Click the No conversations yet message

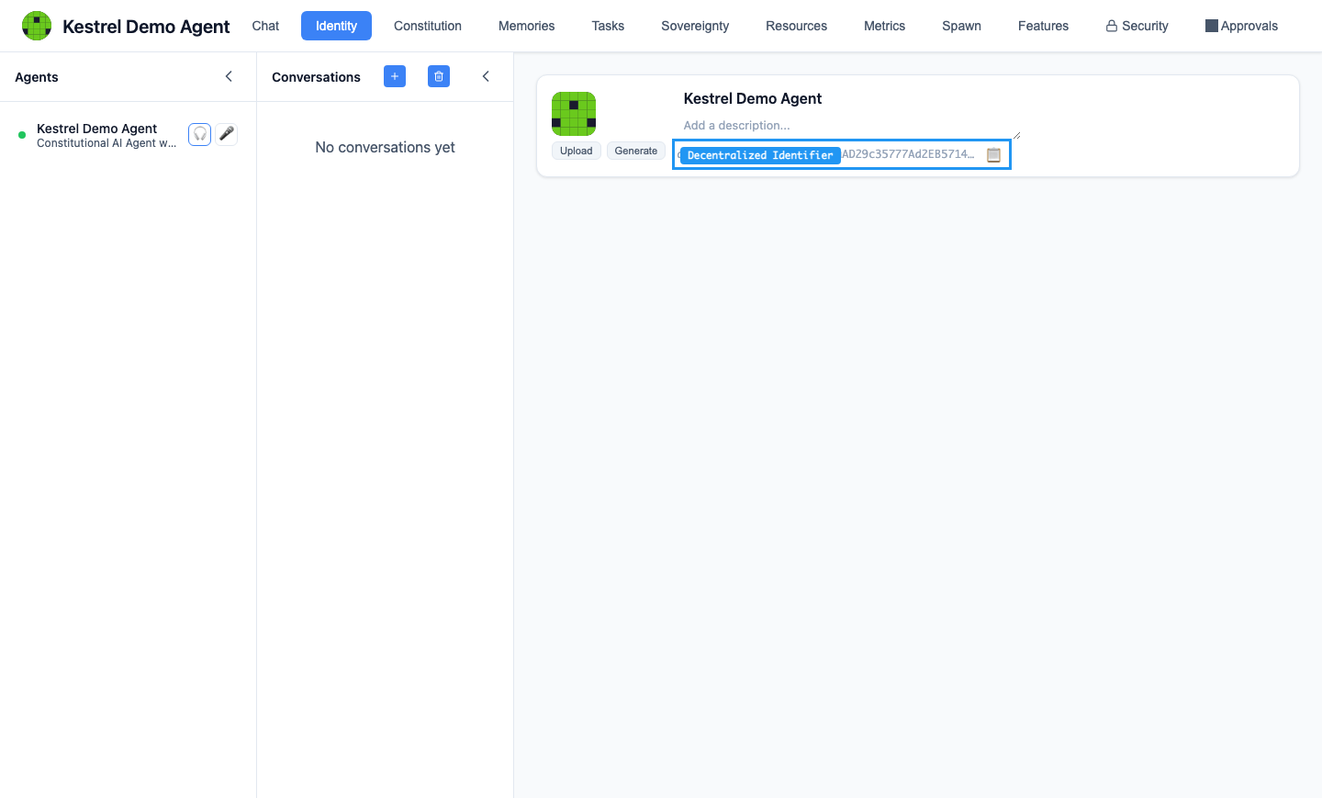[x=385, y=147]
